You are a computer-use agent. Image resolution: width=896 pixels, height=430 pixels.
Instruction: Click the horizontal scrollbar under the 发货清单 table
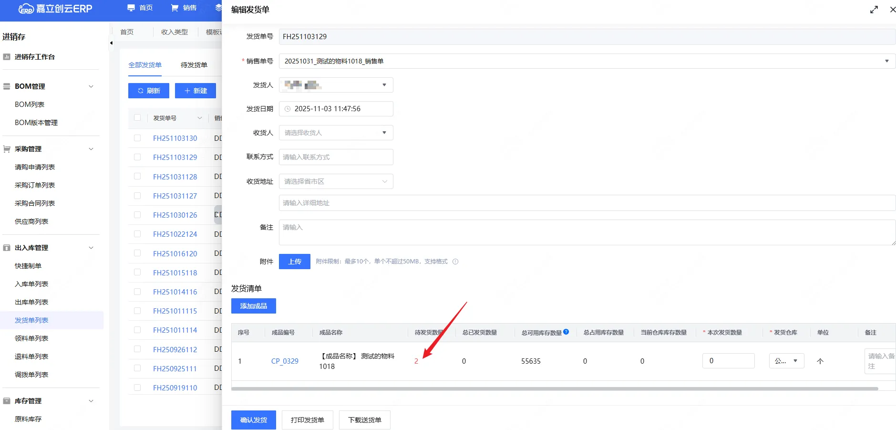click(554, 388)
